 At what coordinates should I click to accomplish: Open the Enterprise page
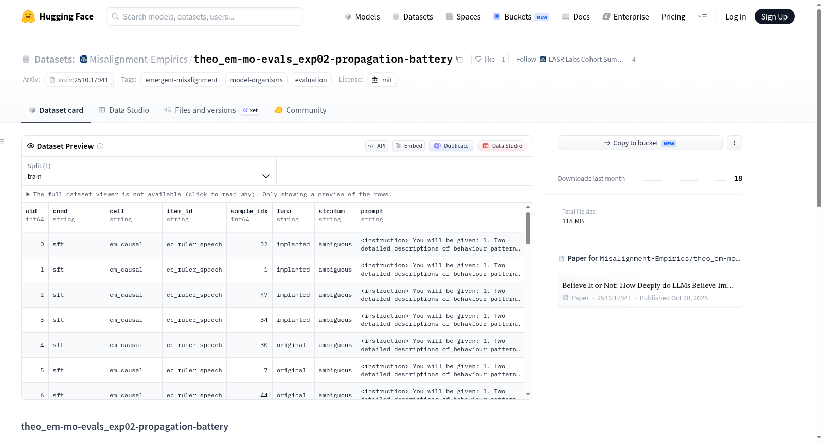point(625,17)
